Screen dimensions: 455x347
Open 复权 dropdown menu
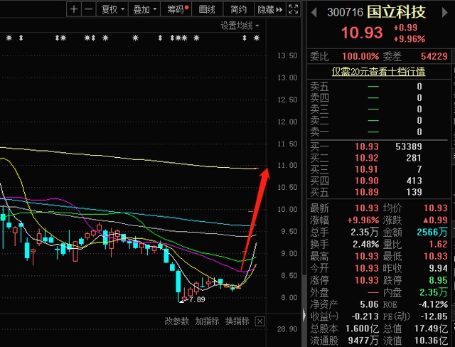coord(112,9)
